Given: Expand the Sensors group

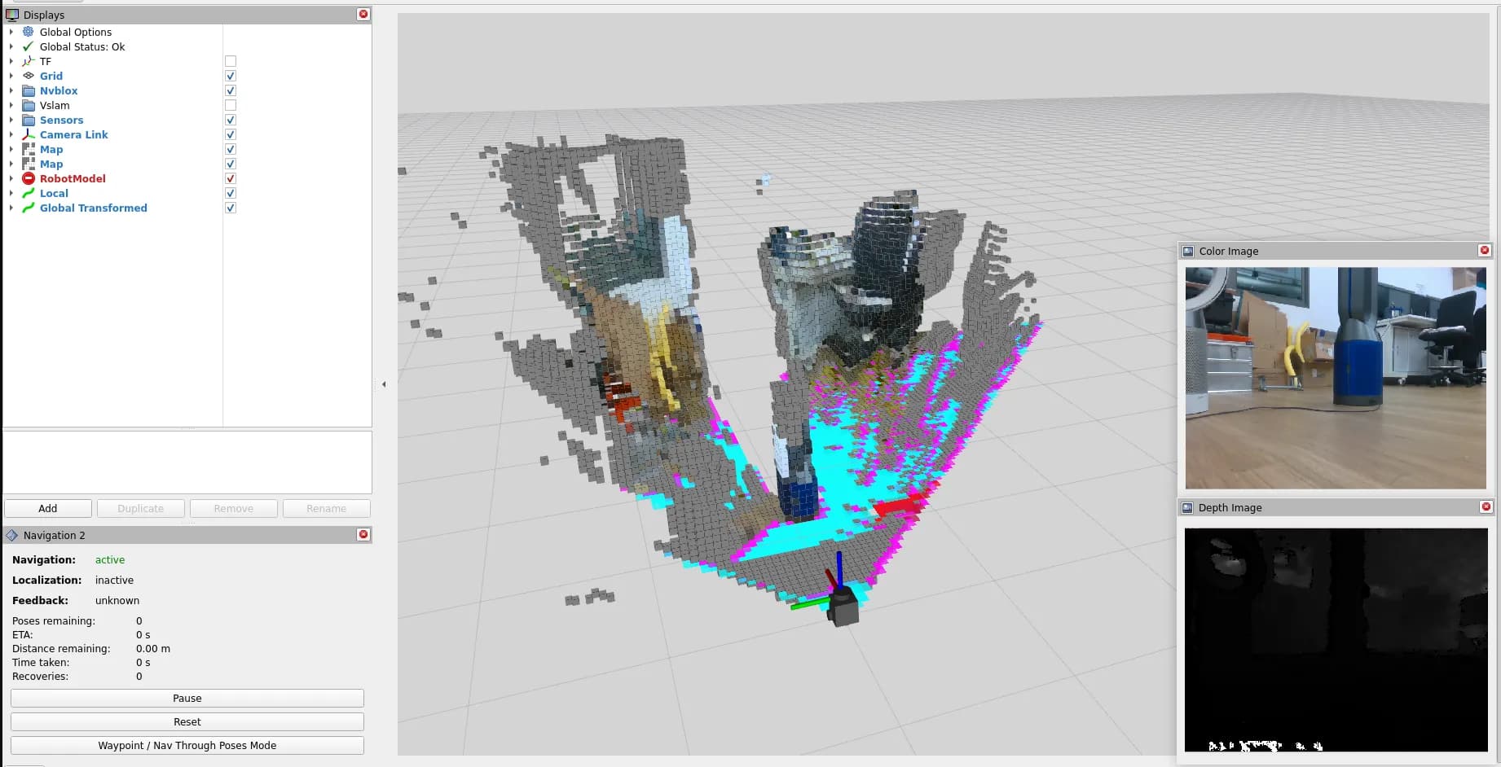Looking at the screenshot, I should click(11, 120).
